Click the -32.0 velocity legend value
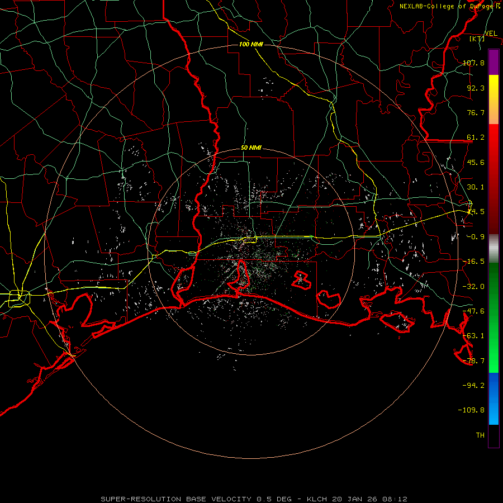 coord(473,287)
